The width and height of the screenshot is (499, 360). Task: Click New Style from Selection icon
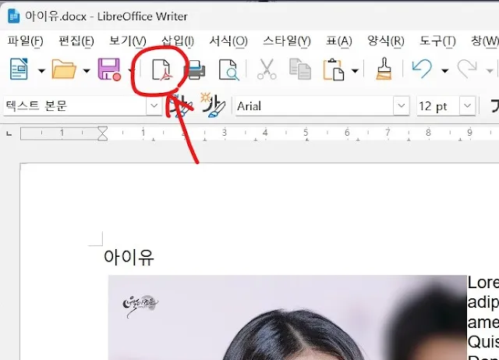213,105
